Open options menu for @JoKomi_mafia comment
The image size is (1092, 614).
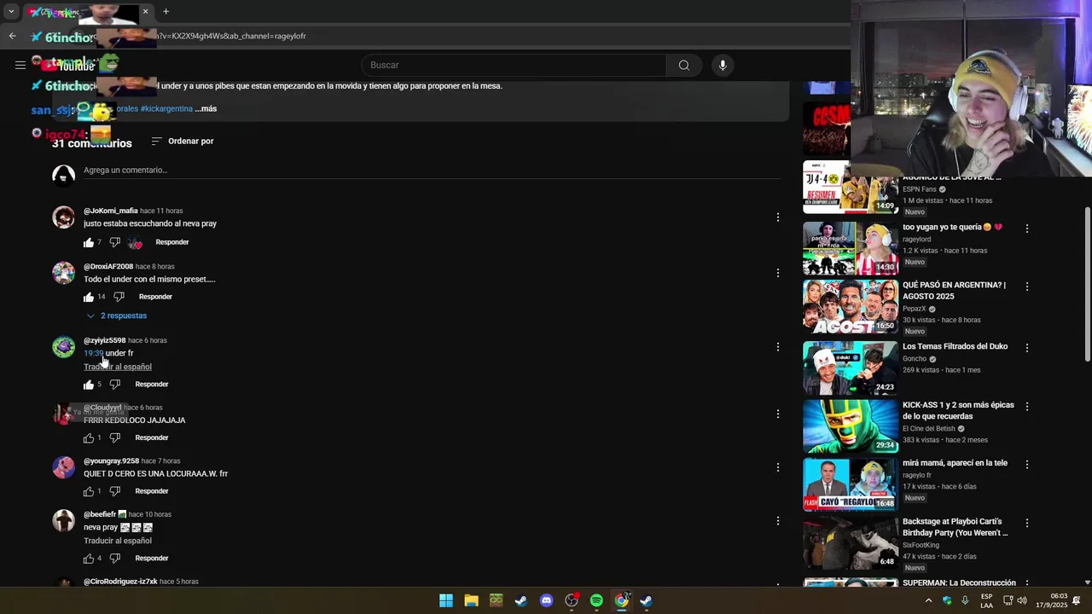[777, 217]
